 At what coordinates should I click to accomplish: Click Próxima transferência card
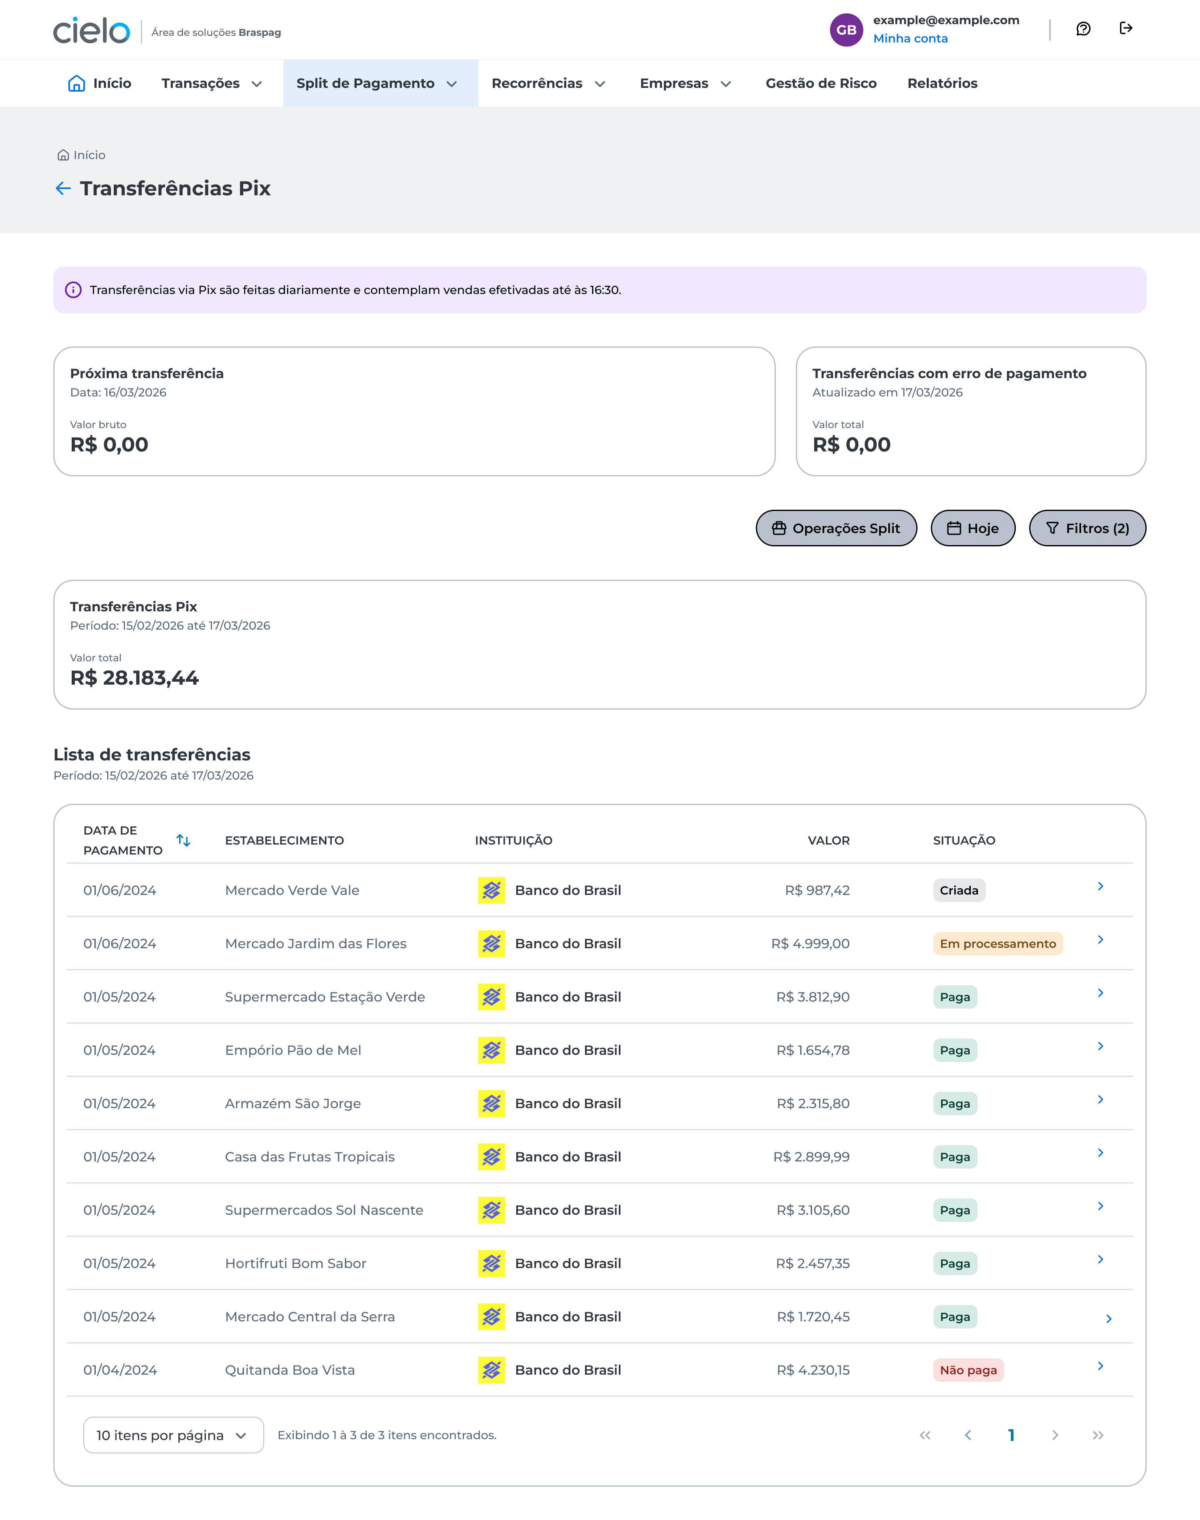point(415,411)
